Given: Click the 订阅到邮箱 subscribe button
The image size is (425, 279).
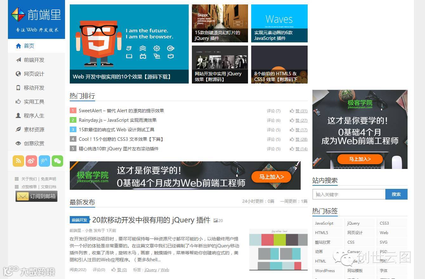Looking at the screenshot, I should coord(36,196).
